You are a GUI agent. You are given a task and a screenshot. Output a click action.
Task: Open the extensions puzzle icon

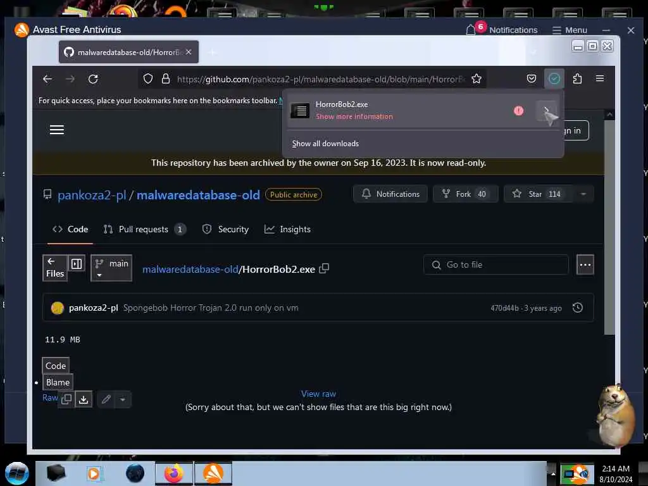[x=577, y=78]
